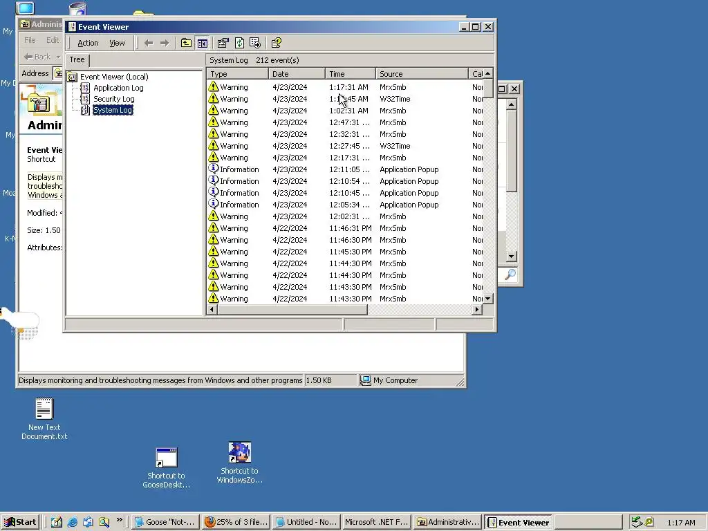708x531 pixels.
Task: Open Back history dropdown arrow in Administrative Tools
Action: point(58,57)
